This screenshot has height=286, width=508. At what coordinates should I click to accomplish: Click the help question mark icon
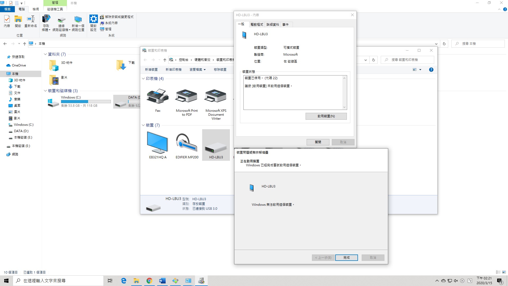(431, 70)
